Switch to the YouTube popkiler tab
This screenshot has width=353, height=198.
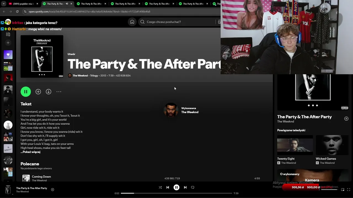[23, 4]
